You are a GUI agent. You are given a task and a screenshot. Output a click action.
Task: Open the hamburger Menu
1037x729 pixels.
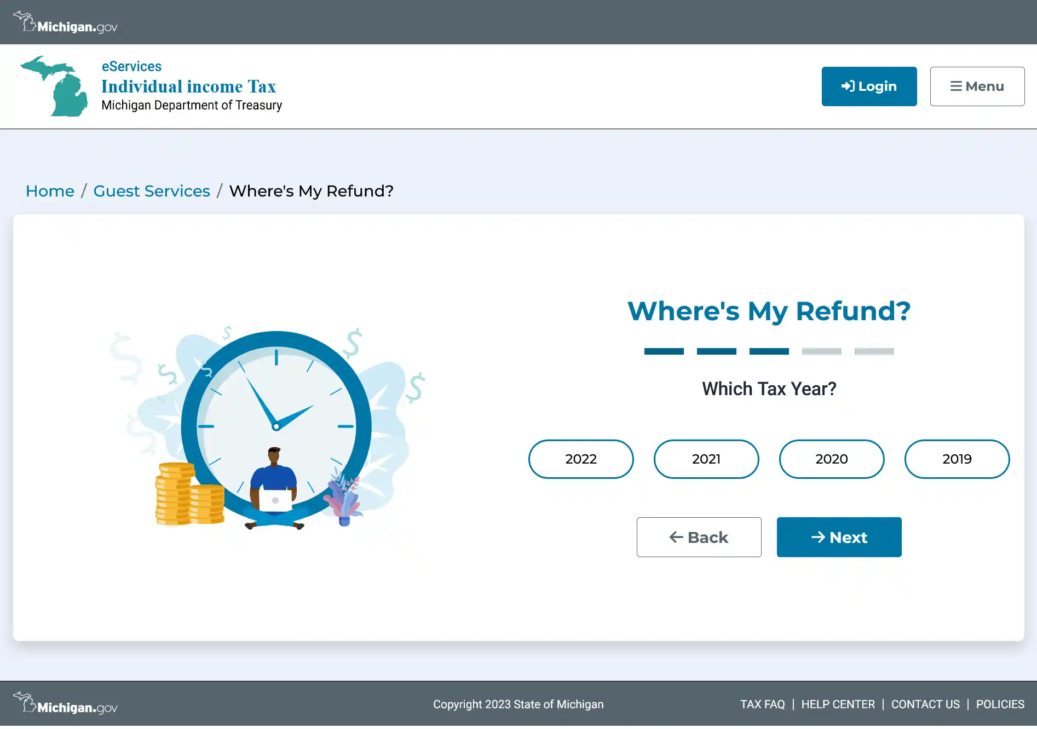977,86
